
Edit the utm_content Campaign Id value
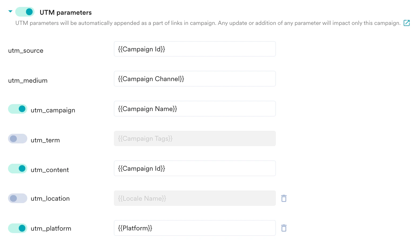(x=194, y=168)
